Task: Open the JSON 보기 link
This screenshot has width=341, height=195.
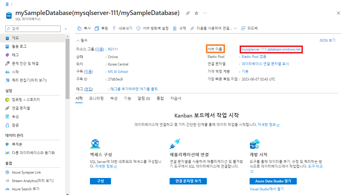Action: click(x=327, y=40)
